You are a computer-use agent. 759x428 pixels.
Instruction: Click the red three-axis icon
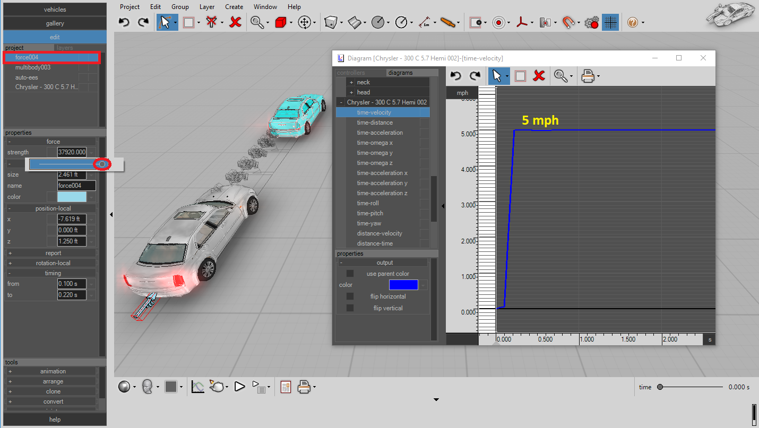[x=523, y=22]
